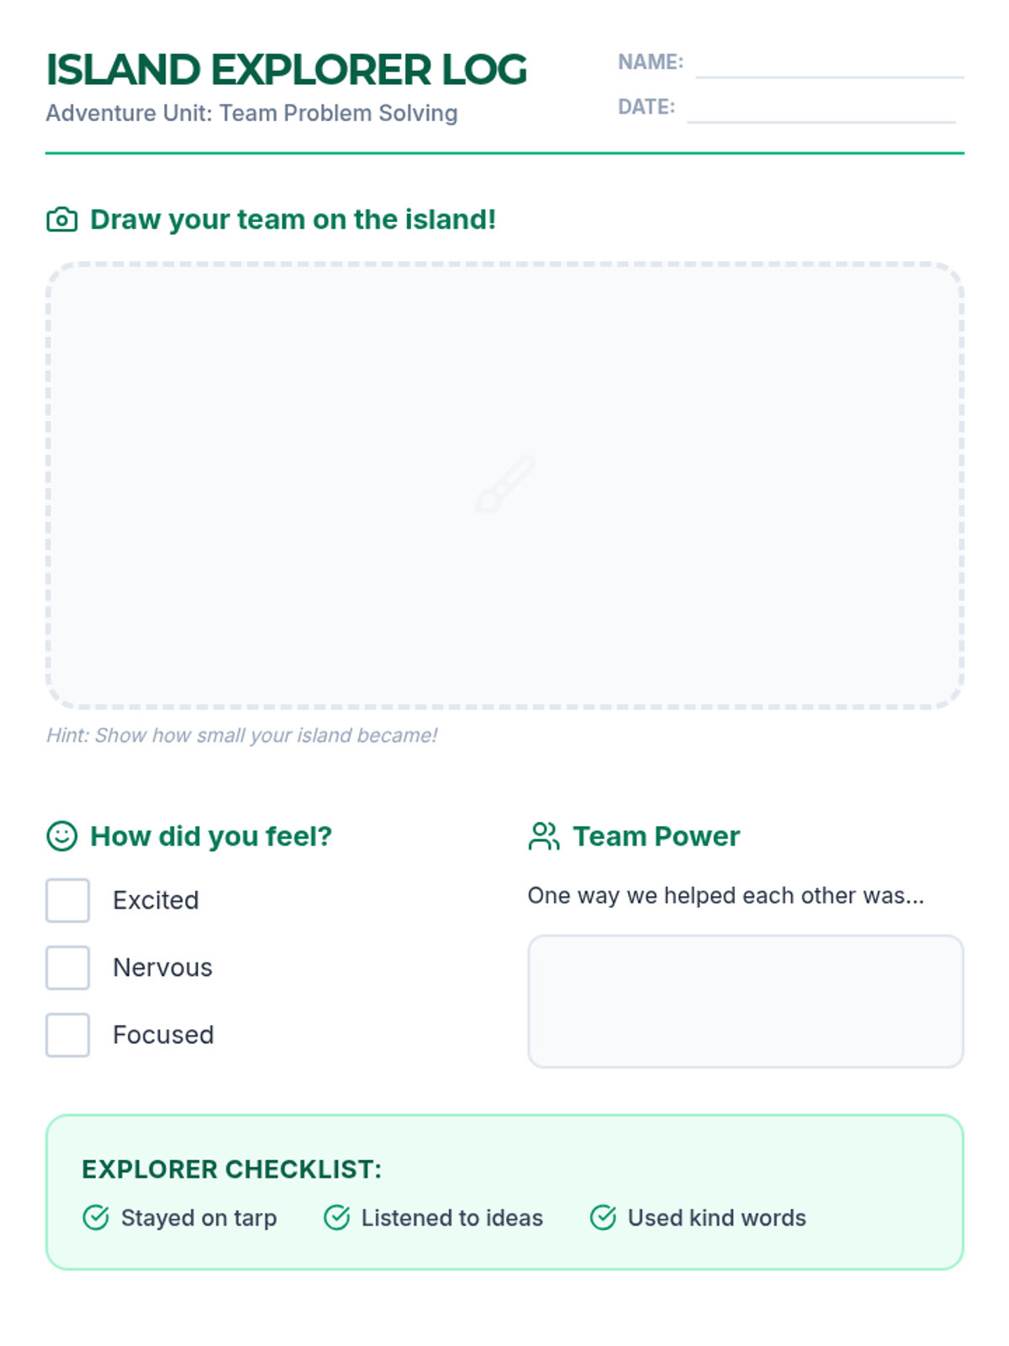
Task: Select the Focused checkbox
Action: coord(68,1035)
